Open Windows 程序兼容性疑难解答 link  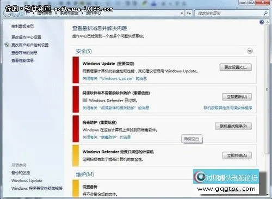37,188
